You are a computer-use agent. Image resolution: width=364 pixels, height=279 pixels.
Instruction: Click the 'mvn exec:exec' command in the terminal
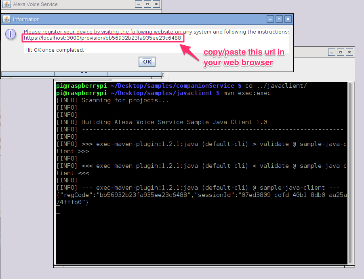click(x=247, y=93)
